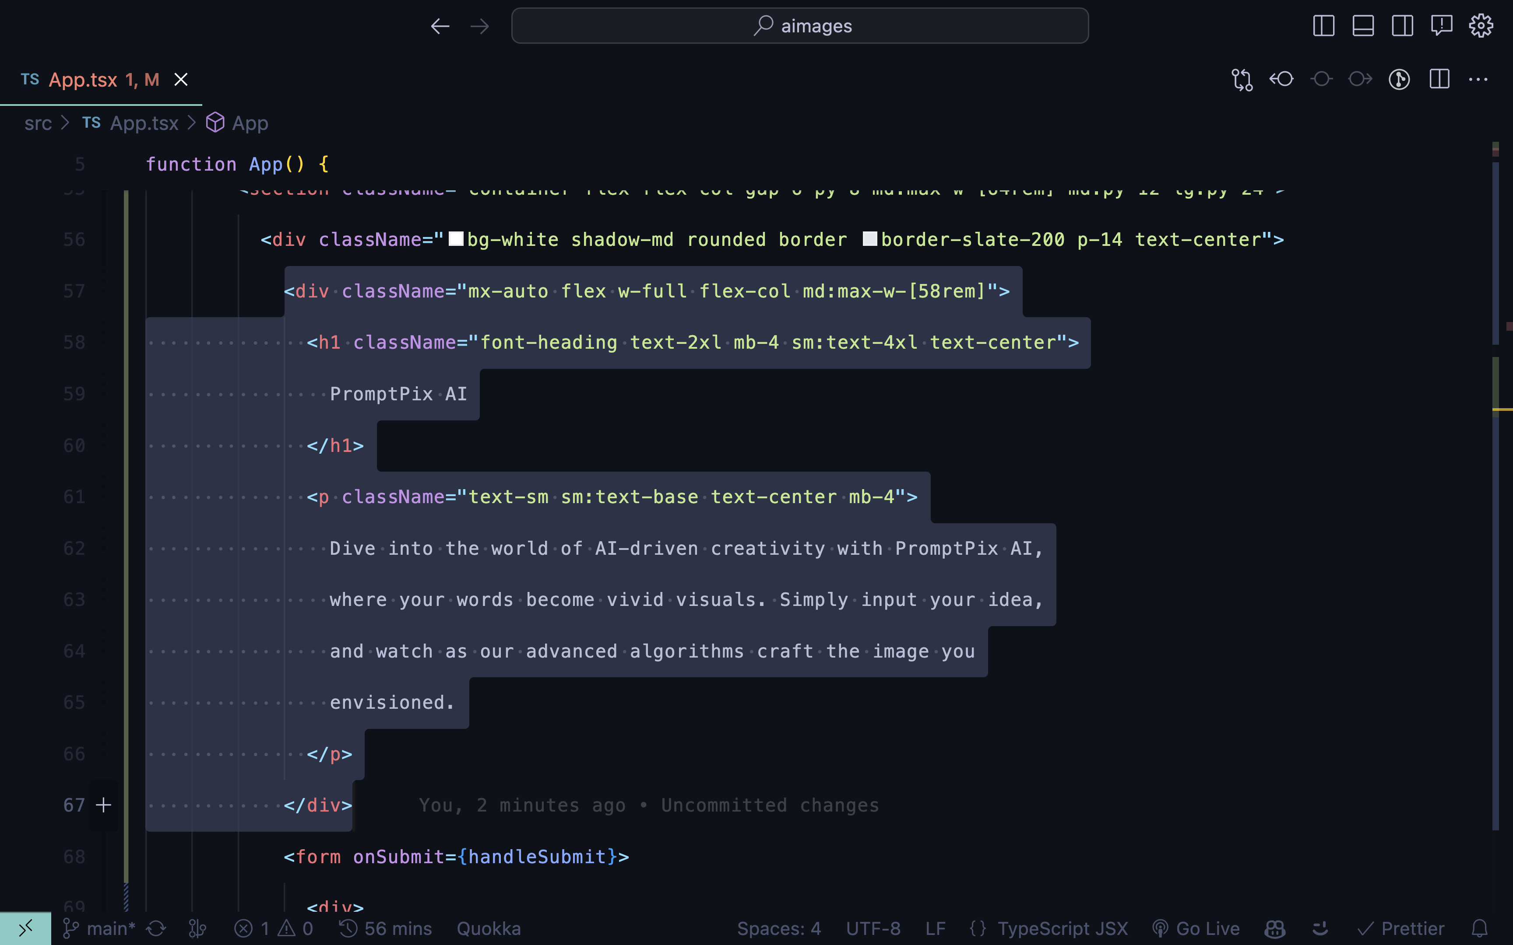Open the remote window indicator bottom-left
The width and height of the screenshot is (1513, 945).
(x=25, y=928)
